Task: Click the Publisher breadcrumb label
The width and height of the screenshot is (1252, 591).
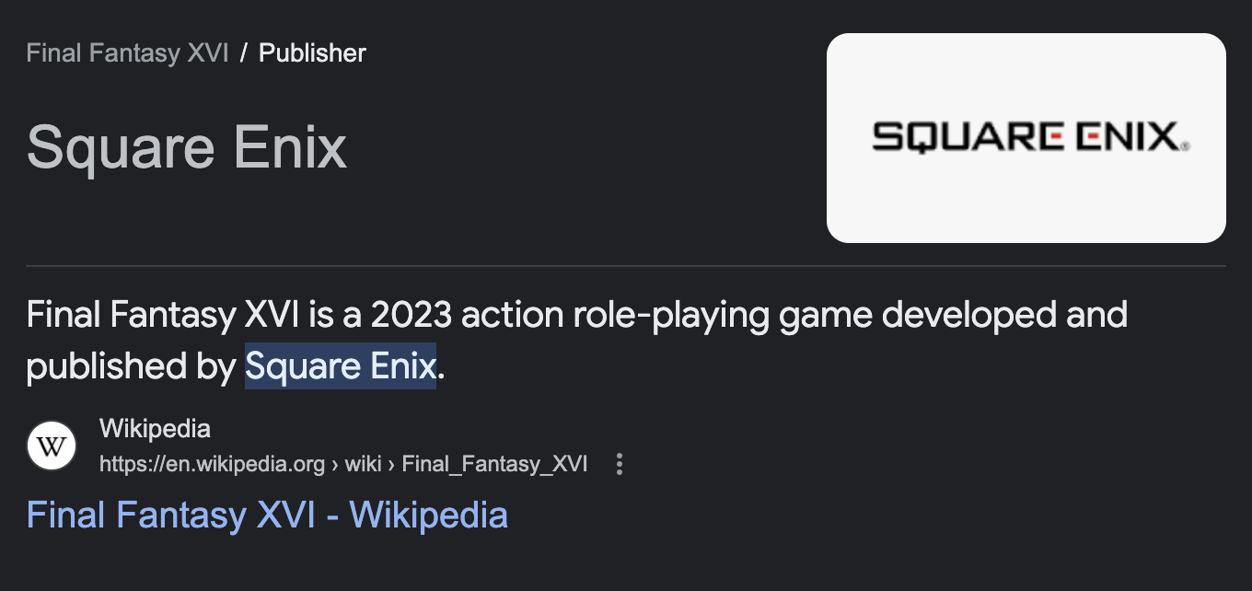Action: coord(312,53)
